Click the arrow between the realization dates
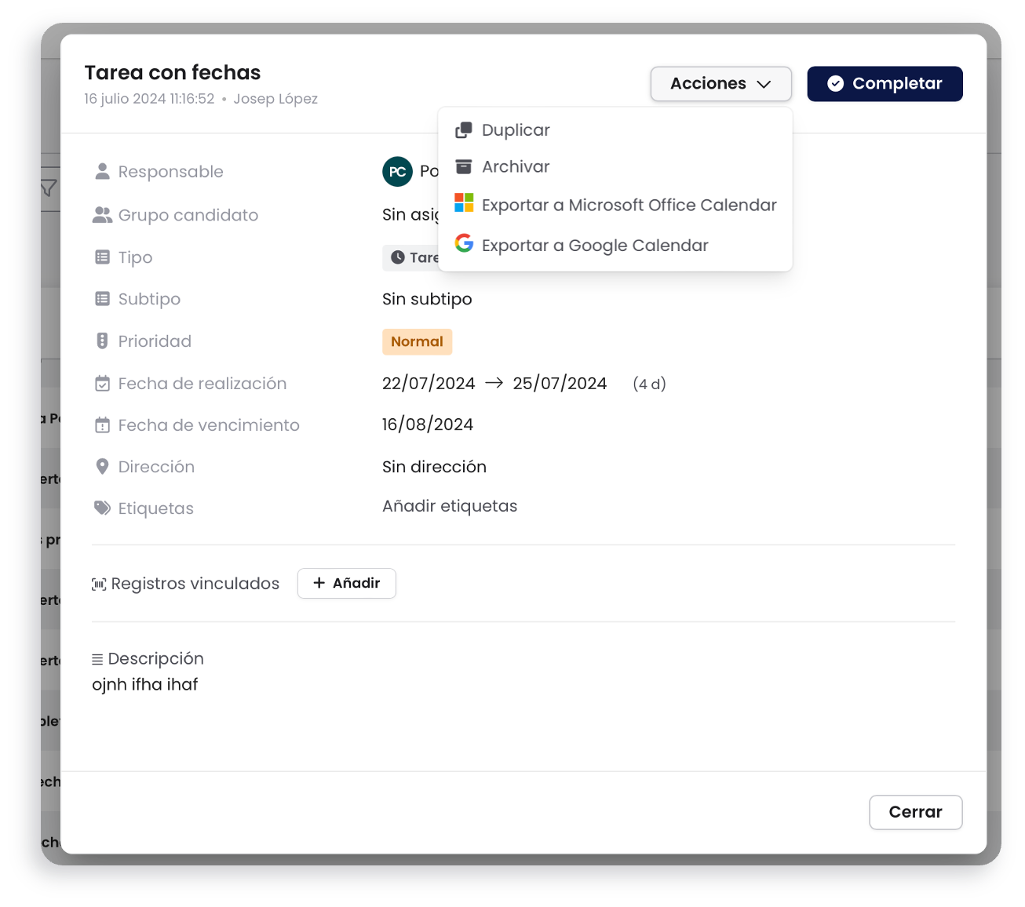The width and height of the screenshot is (1025, 907). pos(494,383)
